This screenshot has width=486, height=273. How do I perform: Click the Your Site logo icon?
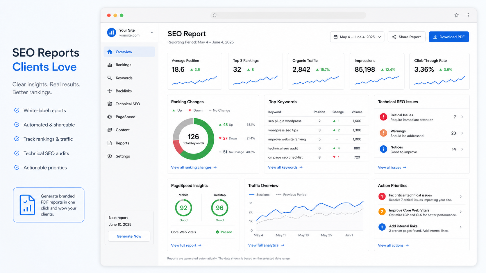coord(112,32)
